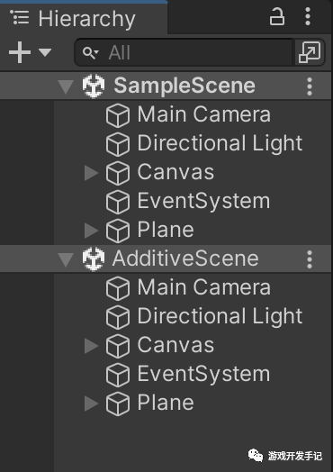This screenshot has height=472, width=333.
Task: Open the Hierarchy panel three-dot options menu
Action: pos(308,16)
